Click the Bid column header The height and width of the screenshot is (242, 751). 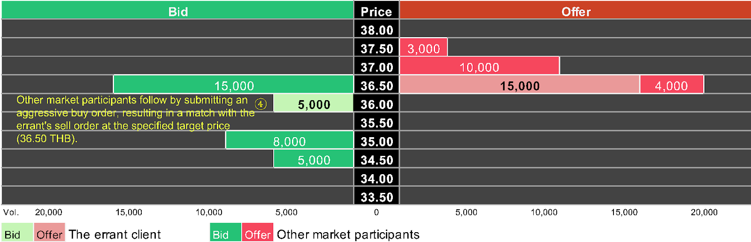(x=177, y=11)
